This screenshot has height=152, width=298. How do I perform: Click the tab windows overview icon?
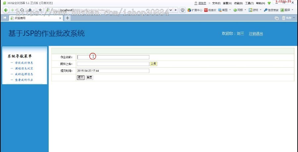pos(276,18)
